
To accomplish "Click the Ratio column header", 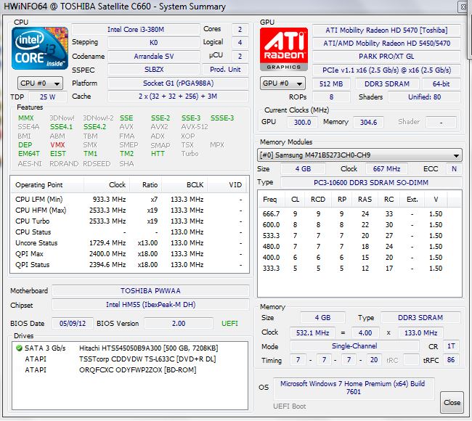I will point(146,185).
